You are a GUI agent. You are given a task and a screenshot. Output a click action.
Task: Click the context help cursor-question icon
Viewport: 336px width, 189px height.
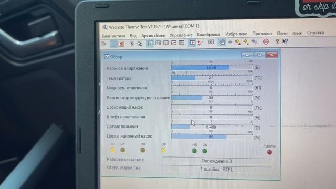tap(285, 41)
